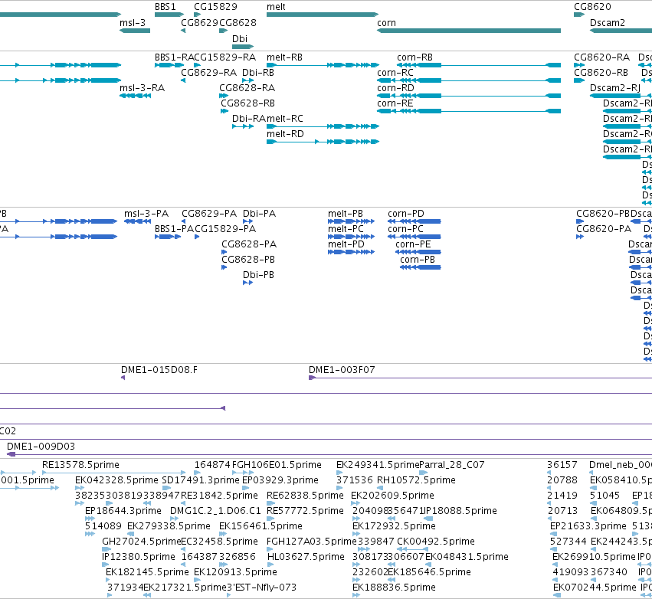This screenshot has width=652, height=599.
Task: Select protein melt-PD label
Action: click(346, 244)
